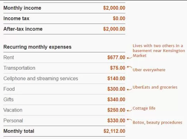Click the 'Botox, beauty procedures' note
This screenshot has height=139, width=187.
(157, 122)
